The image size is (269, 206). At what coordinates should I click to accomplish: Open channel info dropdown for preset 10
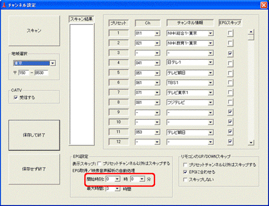pos(210,122)
